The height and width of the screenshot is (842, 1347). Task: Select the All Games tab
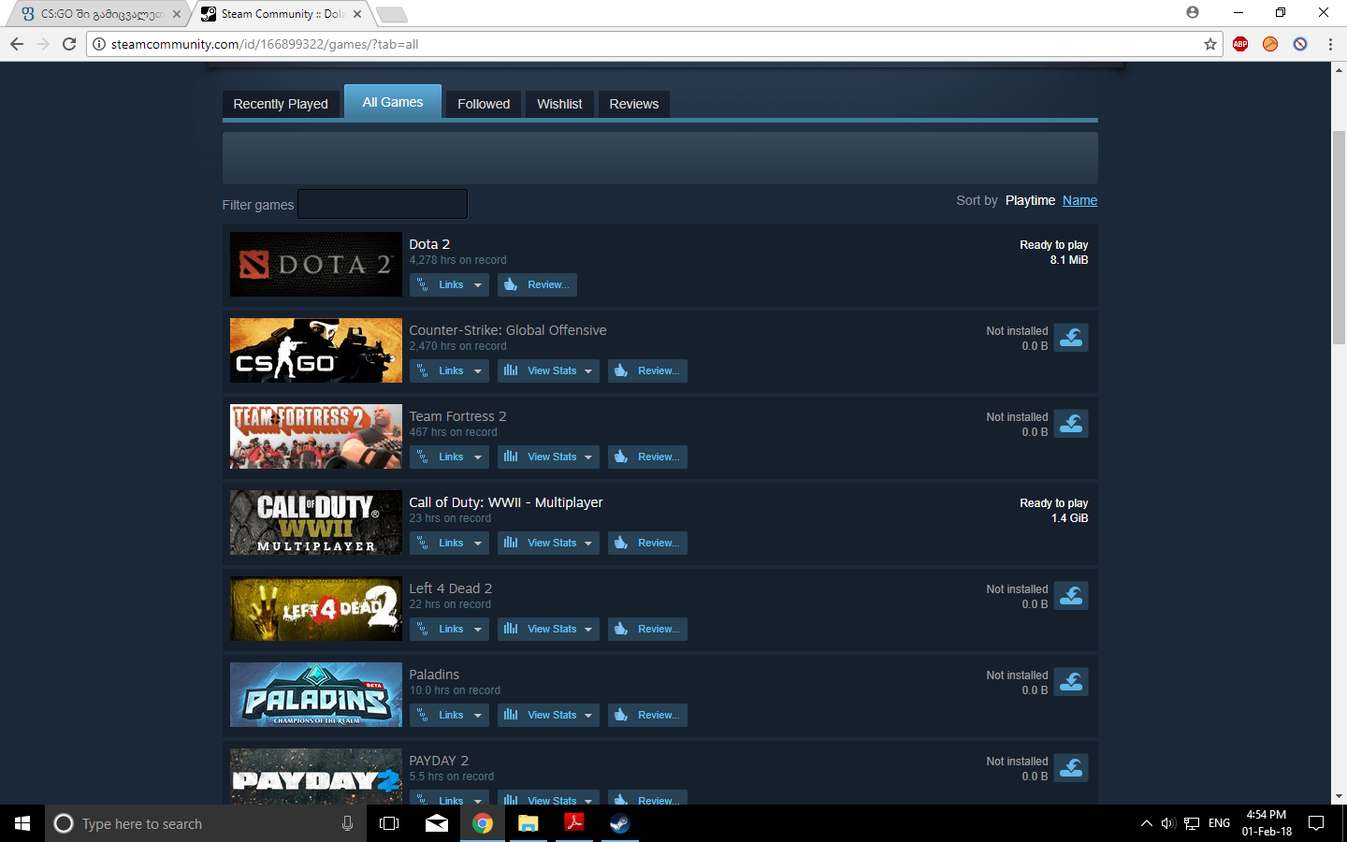[393, 102]
